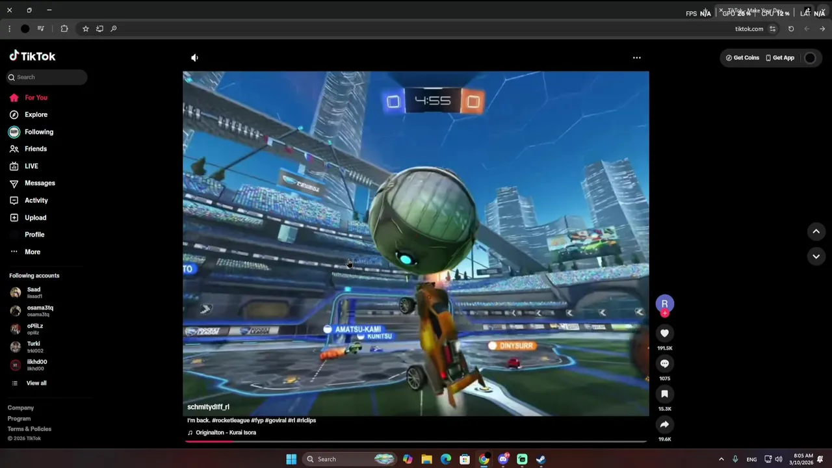Image resolution: width=832 pixels, height=468 pixels.
Task: Open the browser three-dot menu
Action: [9, 29]
